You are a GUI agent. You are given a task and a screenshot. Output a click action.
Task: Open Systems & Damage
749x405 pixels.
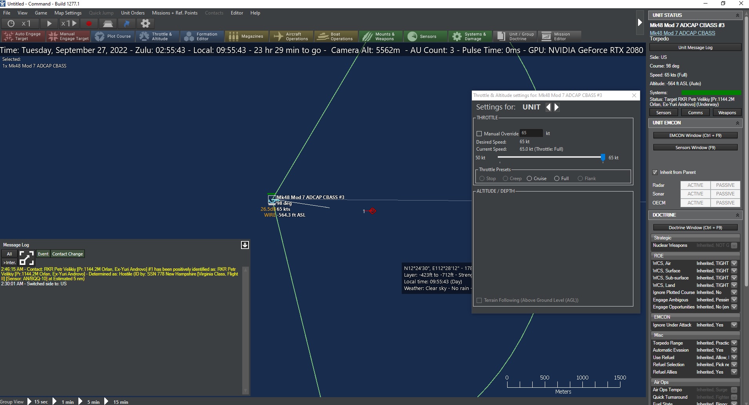(470, 36)
